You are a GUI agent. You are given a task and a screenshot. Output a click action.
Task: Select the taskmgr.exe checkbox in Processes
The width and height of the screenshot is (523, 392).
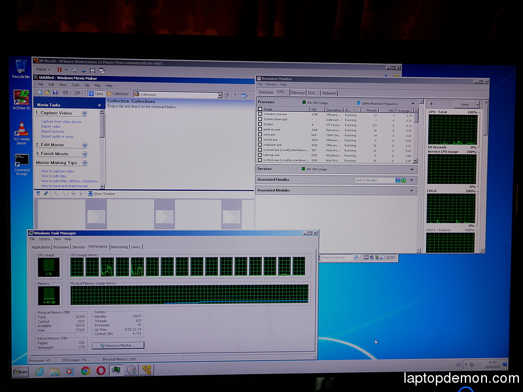(260, 155)
